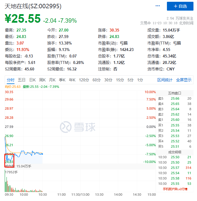197x201 pixels.
Task: Open the three-dot more options menu
Action: pyautogui.click(x=157, y=6)
